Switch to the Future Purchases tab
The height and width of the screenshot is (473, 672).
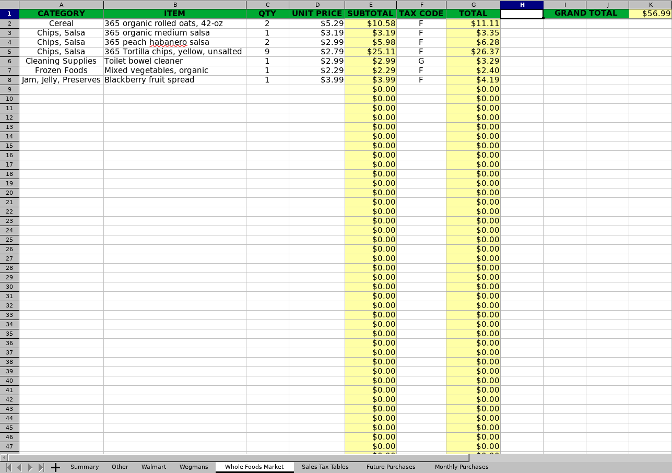click(391, 467)
